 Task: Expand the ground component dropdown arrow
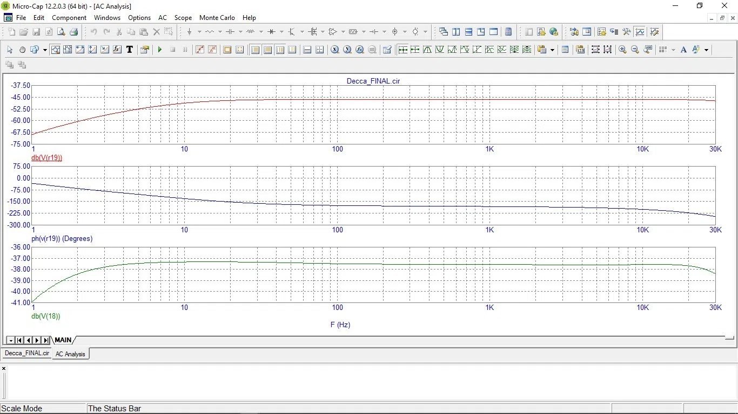[199, 32]
